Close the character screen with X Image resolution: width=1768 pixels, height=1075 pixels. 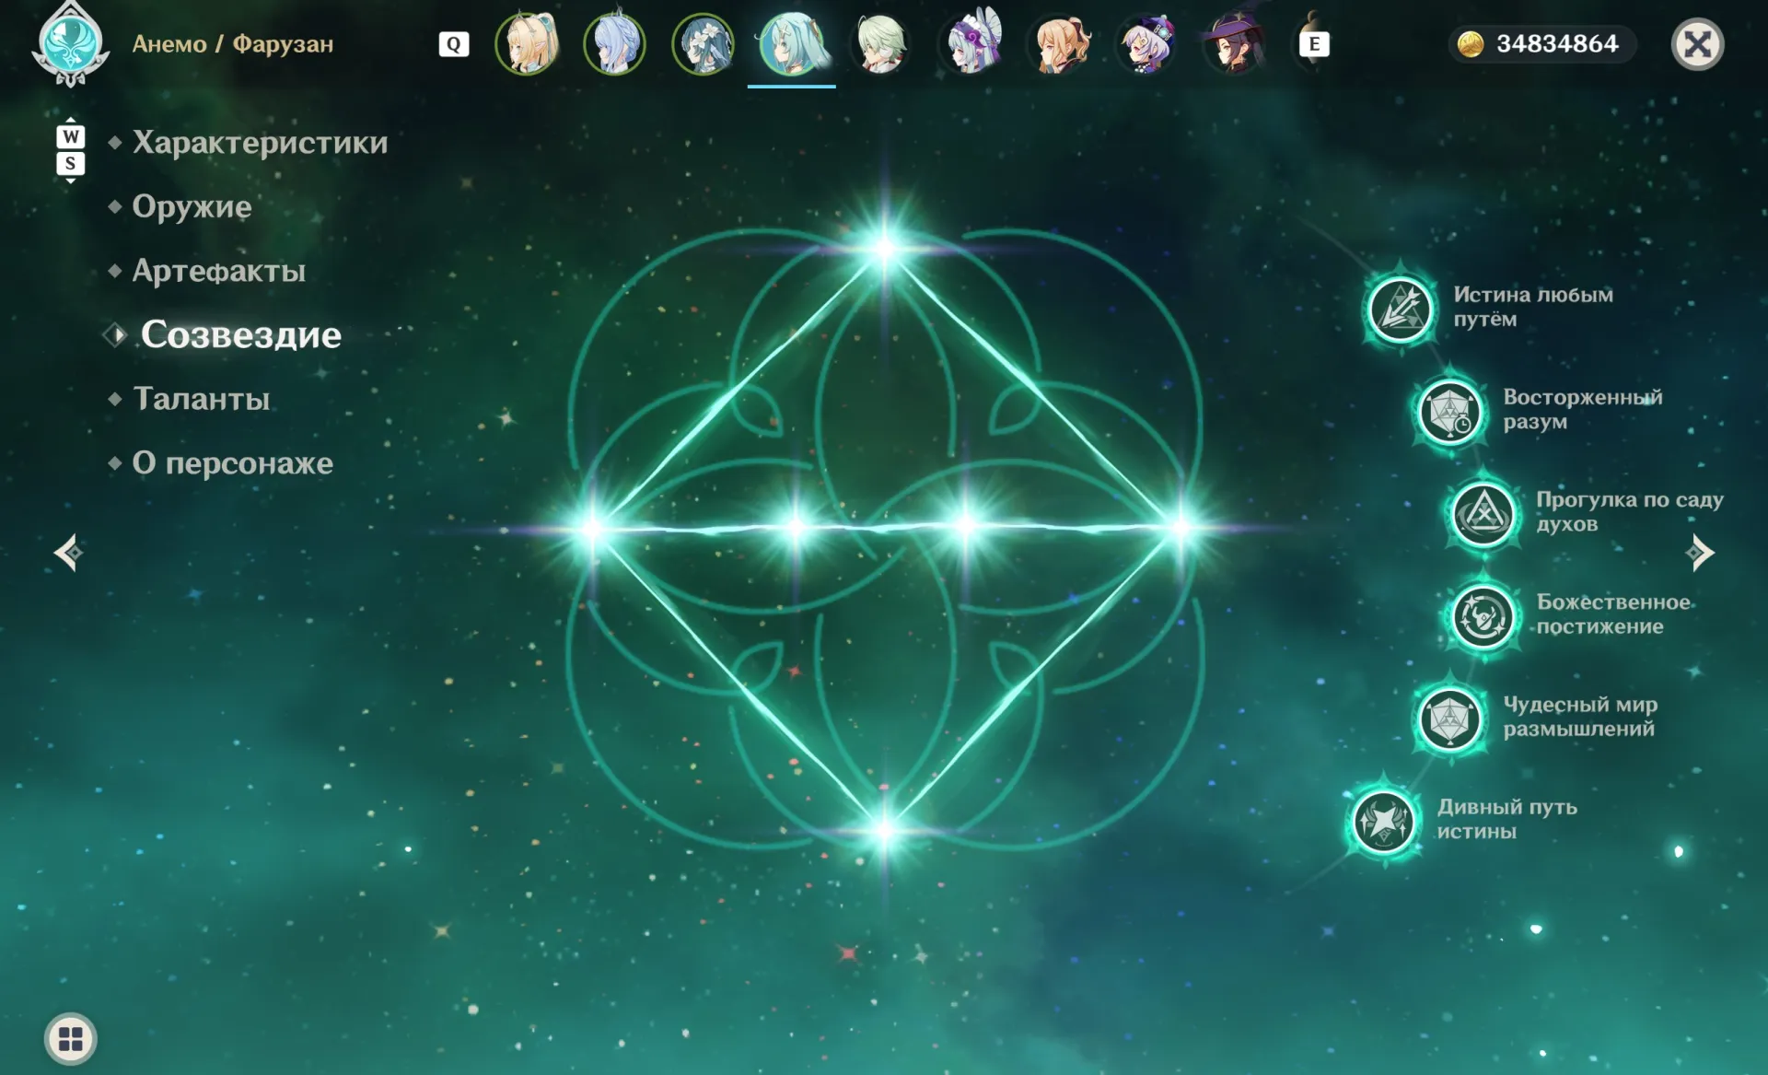pos(1697,44)
